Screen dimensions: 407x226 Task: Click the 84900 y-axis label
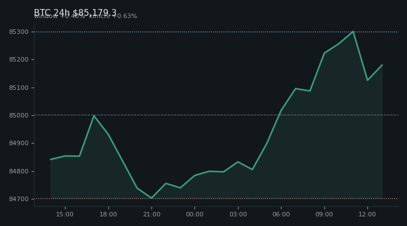click(x=19, y=144)
